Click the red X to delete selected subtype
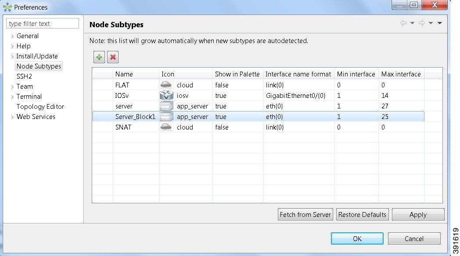 [x=113, y=57]
